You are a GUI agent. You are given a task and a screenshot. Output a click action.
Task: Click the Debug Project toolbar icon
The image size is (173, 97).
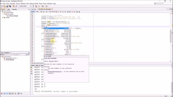coord(43,6)
